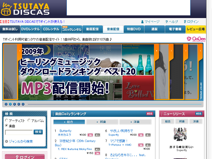
Task: Open the 動画配信 tab
Action: click(x=92, y=29)
